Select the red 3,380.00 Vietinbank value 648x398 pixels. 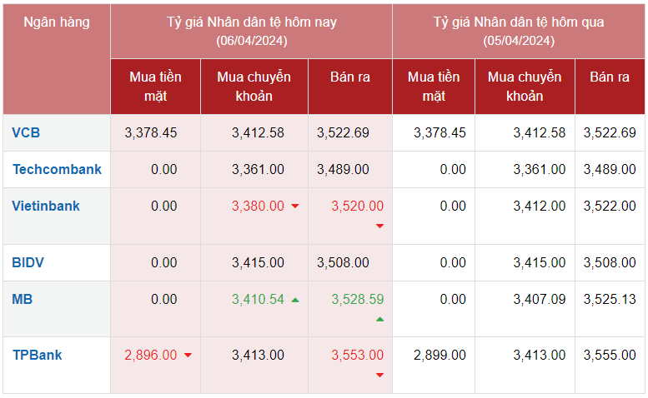[x=258, y=206]
